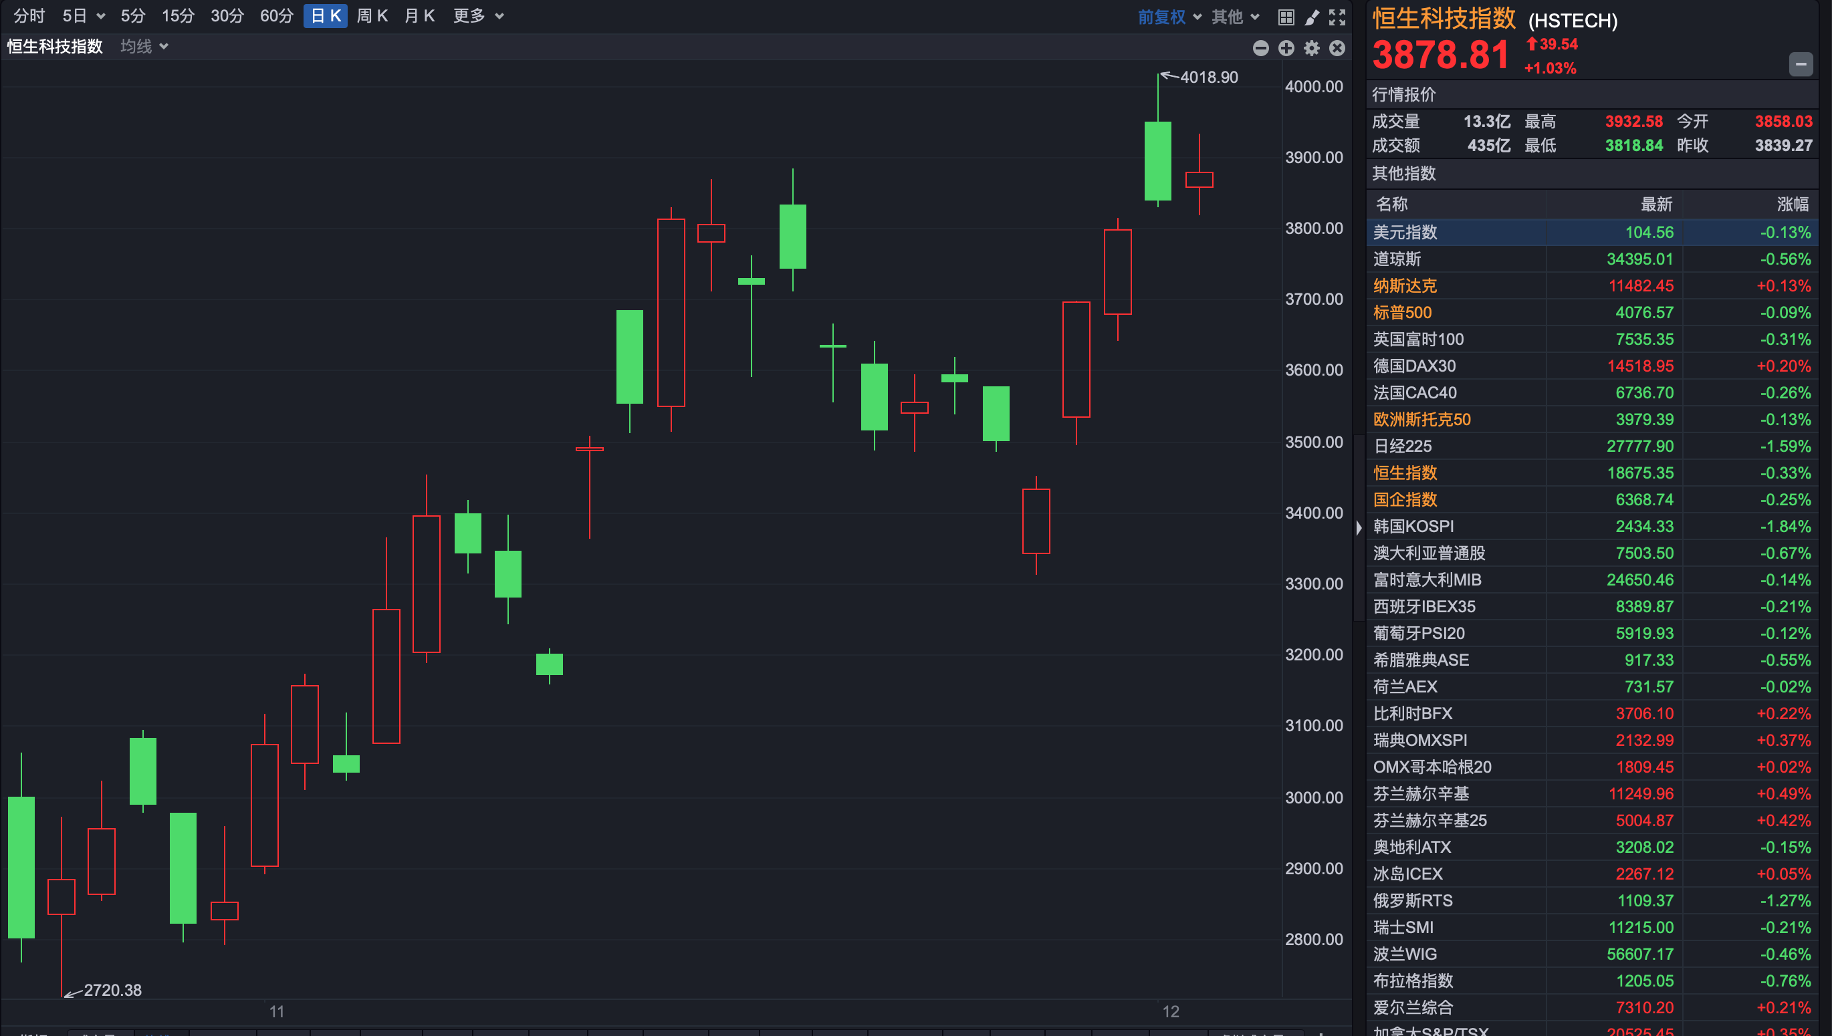Screen dimensions: 1832x1036
Task: Select the drawing brush tool
Action: (x=1312, y=17)
